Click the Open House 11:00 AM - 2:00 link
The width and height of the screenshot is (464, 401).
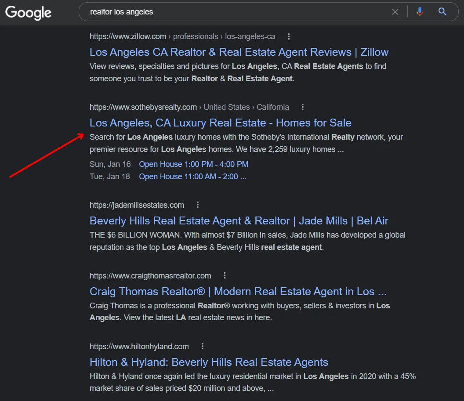click(192, 177)
